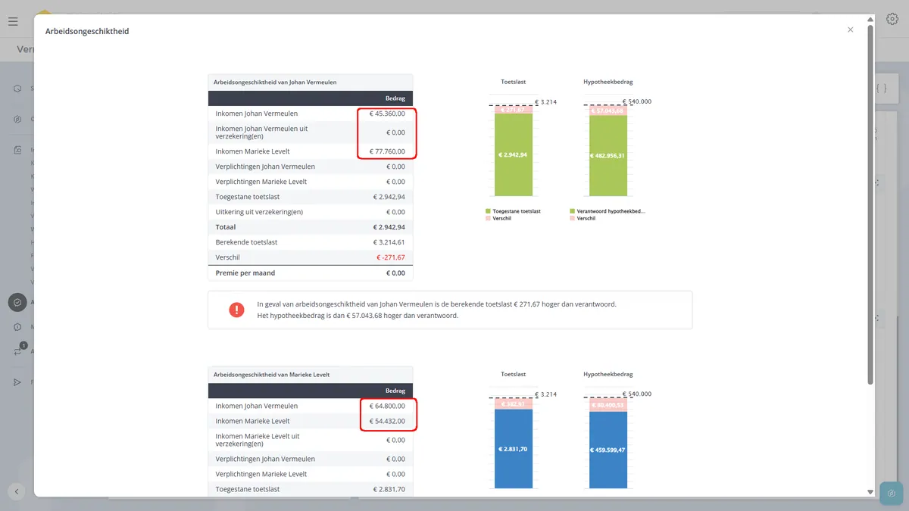
Task: Close the Arbeidsongeschiktheid dialog with the X
Action: click(x=850, y=30)
